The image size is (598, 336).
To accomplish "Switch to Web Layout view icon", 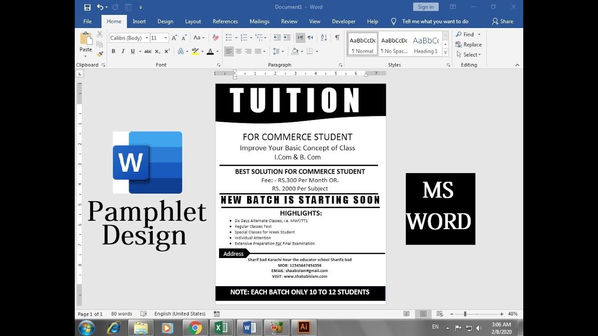I will [x=440, y=314].
